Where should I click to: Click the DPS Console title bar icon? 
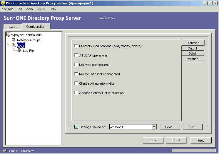coord(3,3)
